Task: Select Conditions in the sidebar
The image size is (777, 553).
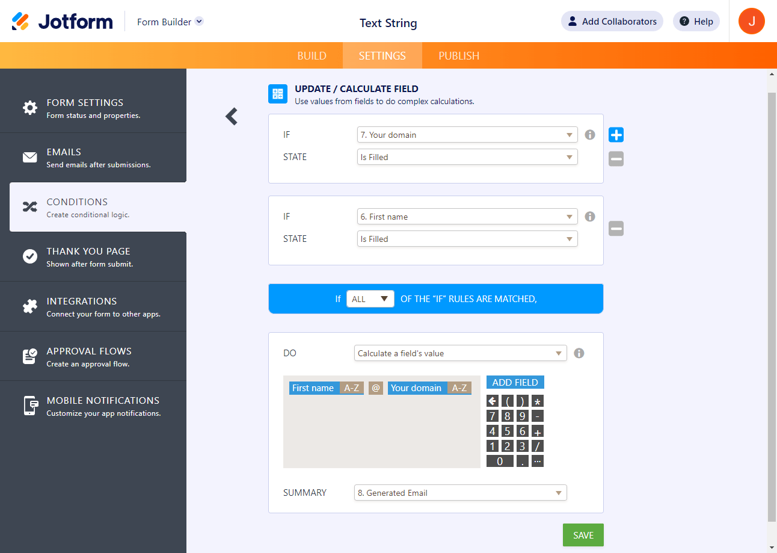Action: 98,207
